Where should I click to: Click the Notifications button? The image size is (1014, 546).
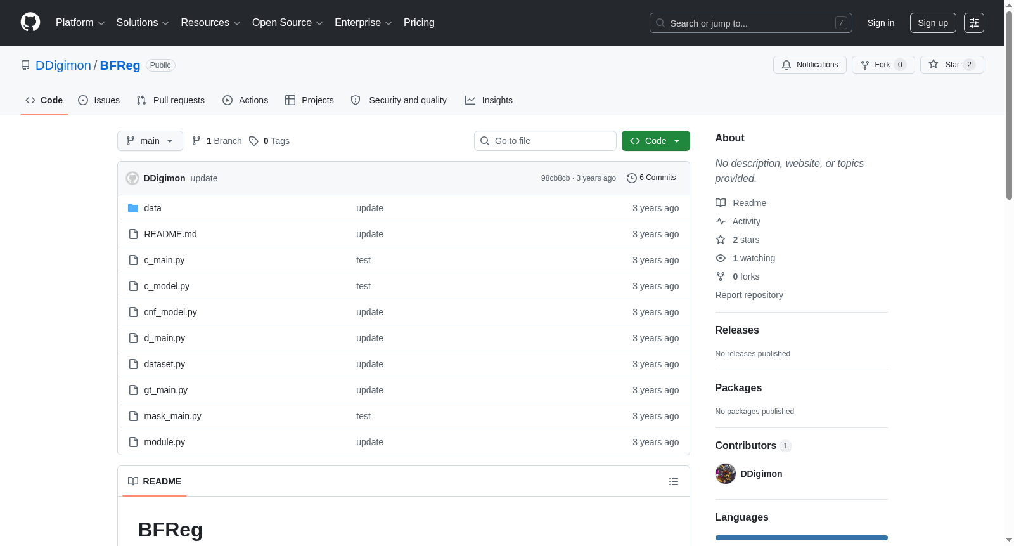810,65
